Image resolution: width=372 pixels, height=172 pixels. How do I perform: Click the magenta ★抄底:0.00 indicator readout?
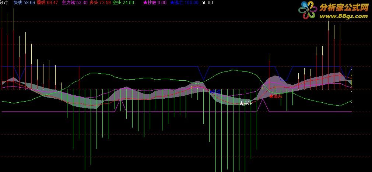(x=155, y=3)
